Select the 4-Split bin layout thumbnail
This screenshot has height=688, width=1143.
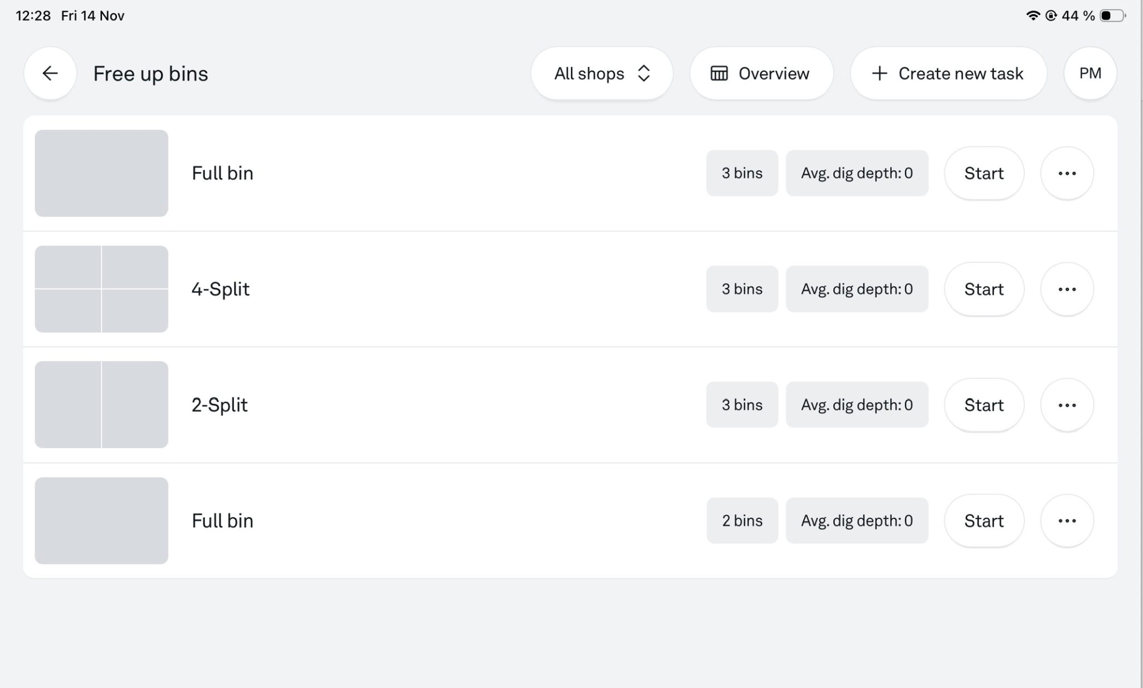coord(101,289)
